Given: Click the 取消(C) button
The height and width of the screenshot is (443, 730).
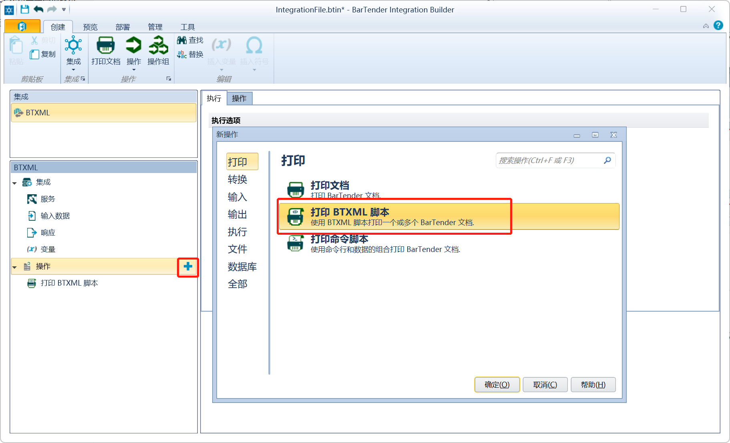Looking at the screenshot, I should tap(545, 385).
